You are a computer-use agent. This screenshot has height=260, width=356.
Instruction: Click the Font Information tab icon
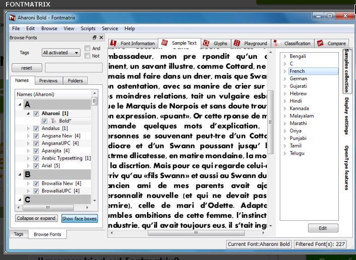[113, 43]
